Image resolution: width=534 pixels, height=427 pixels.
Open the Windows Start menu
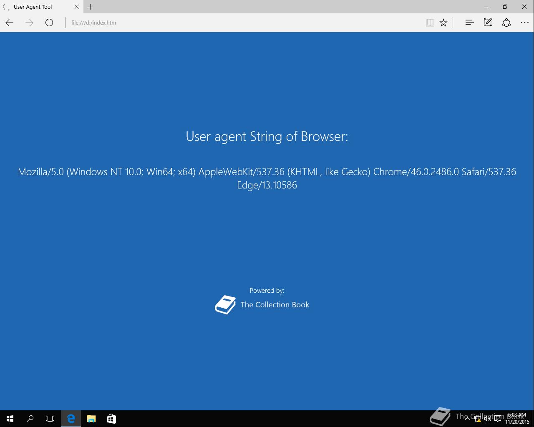point(10,419)
